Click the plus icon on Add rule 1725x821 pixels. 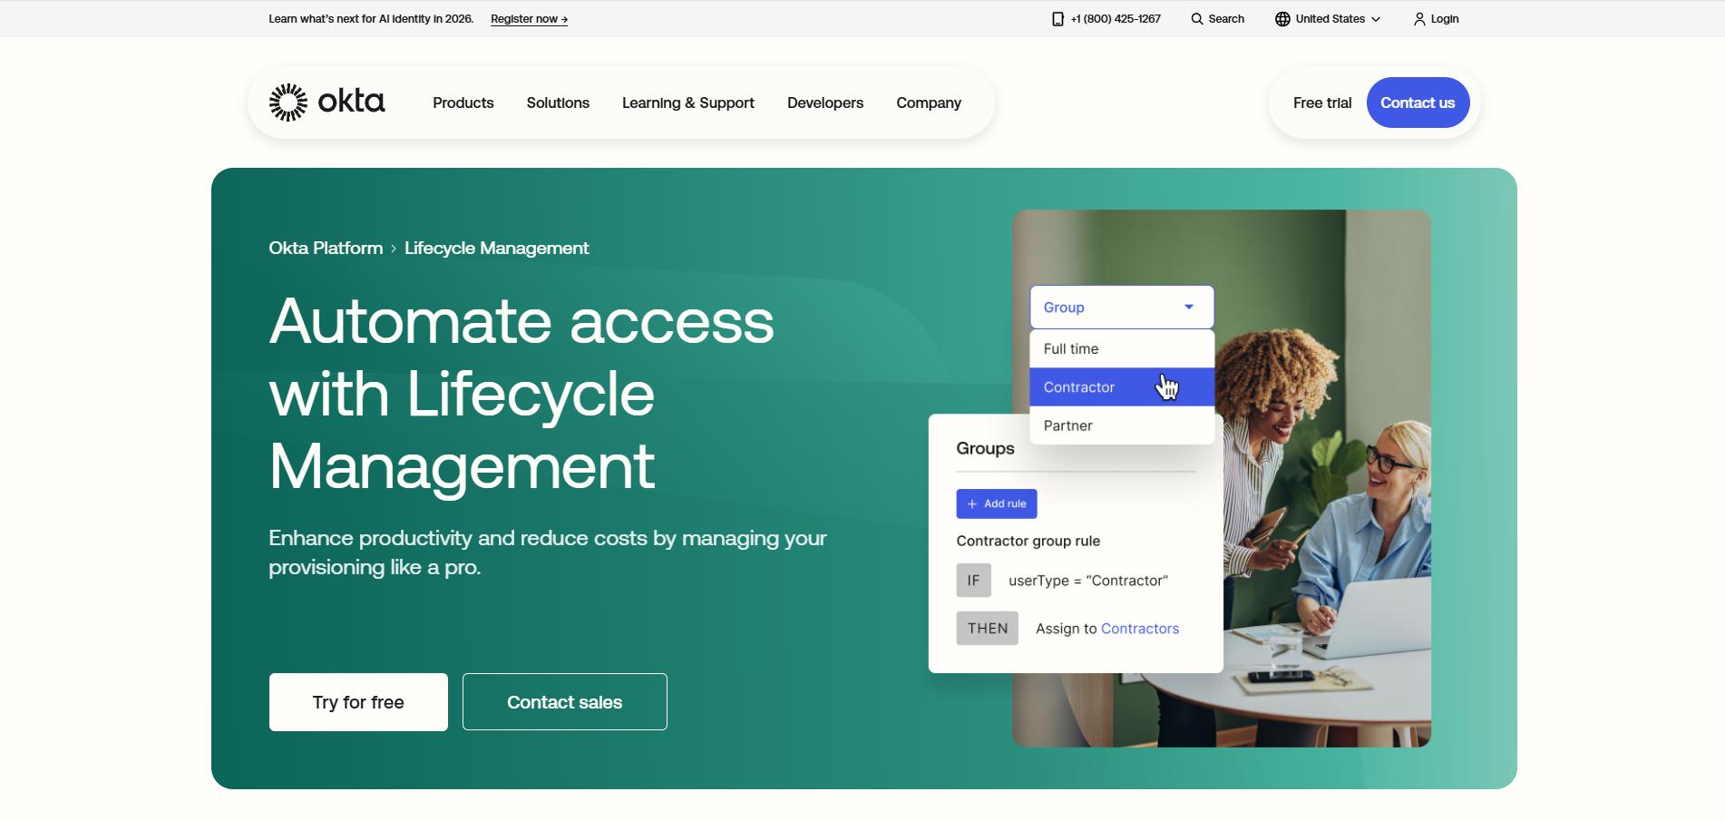(971, 503)
